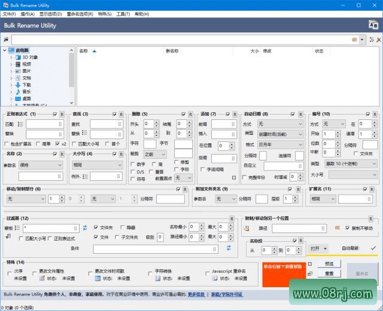Open the 扩展名 (11) 相同 dropdown
The height and width of the screenshot is (311, 383).
323,199
